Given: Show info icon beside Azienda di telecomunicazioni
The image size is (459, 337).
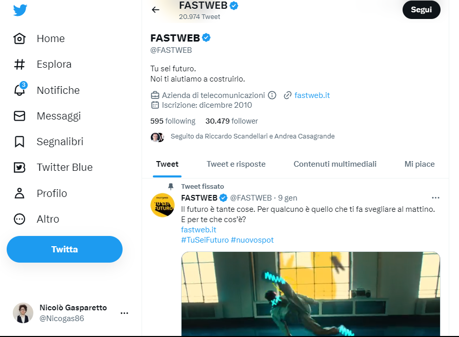Looking at the screenshot, I should click(272, 95).
